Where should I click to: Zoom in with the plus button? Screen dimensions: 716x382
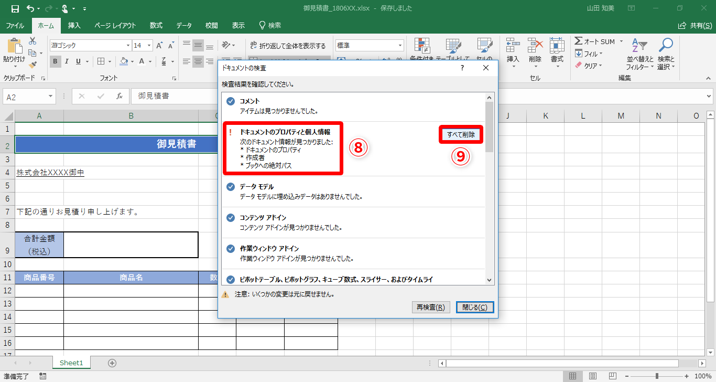(686, 376)
